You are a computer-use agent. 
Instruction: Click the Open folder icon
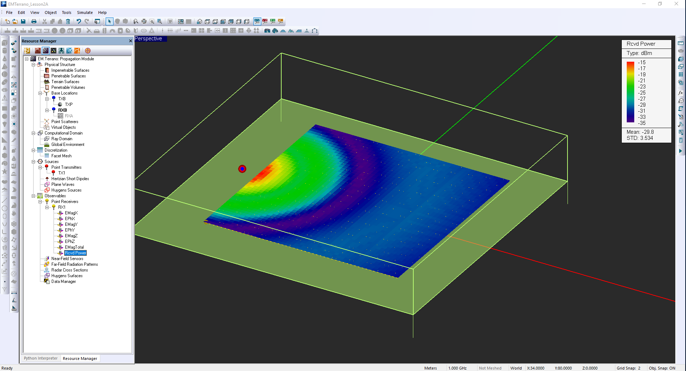point(15,21)
